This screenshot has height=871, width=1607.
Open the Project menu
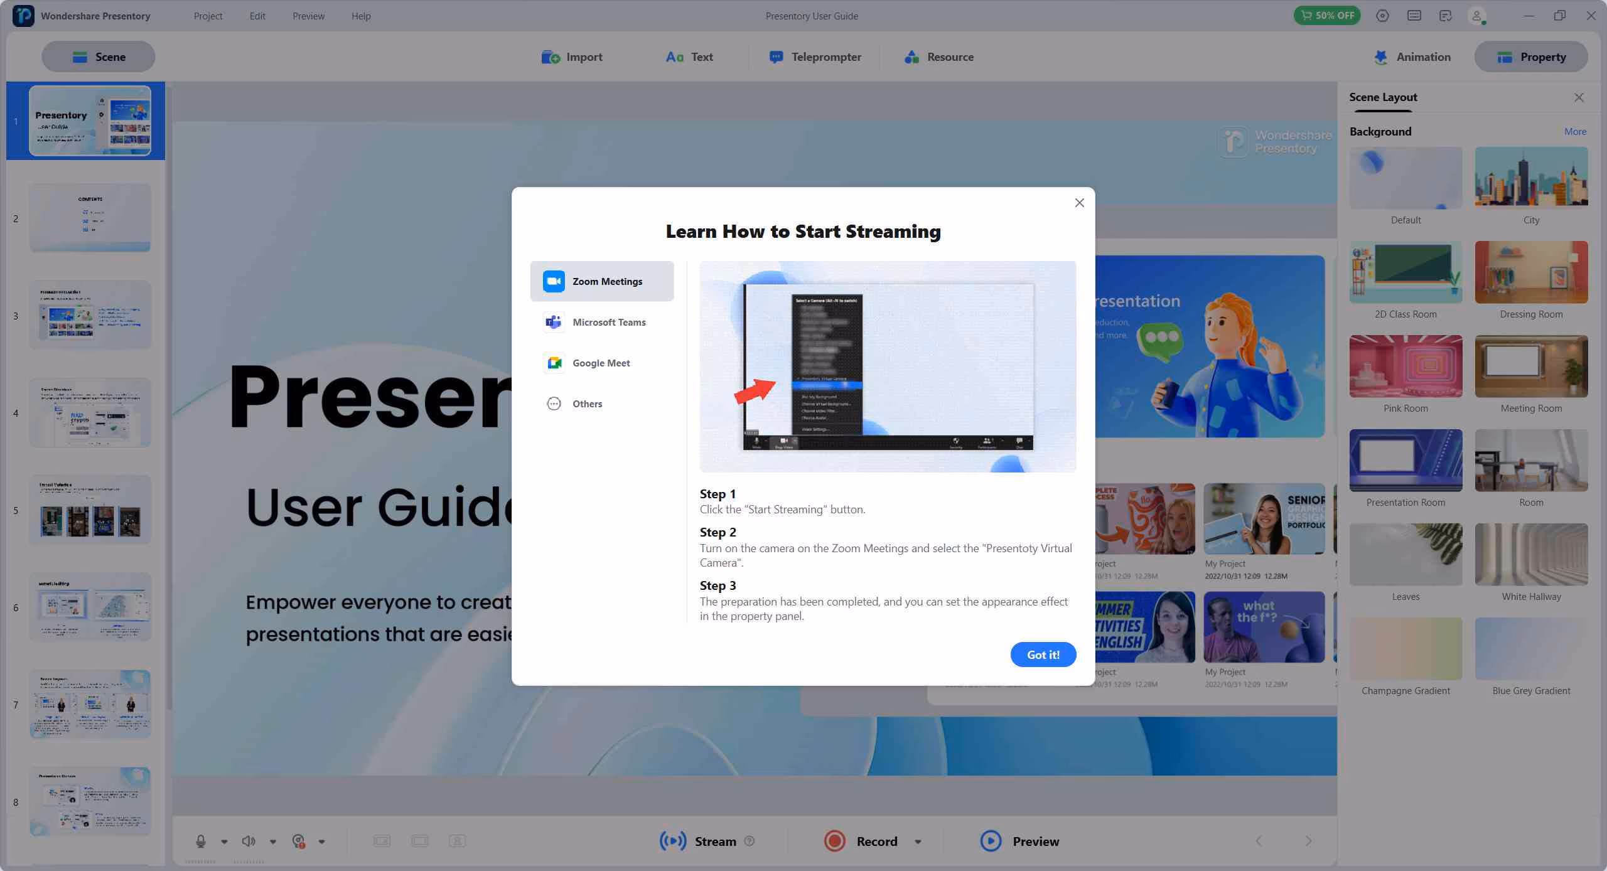pos(208,16)
